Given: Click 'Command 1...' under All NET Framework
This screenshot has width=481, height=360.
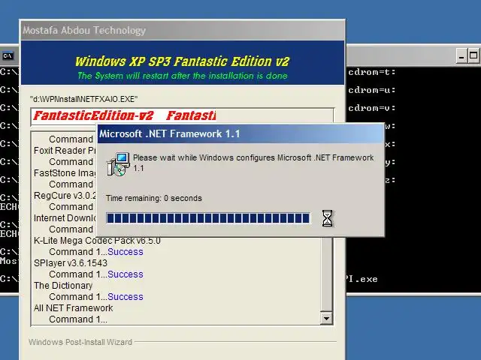Looking at the screenshot, I should point(78,319).
